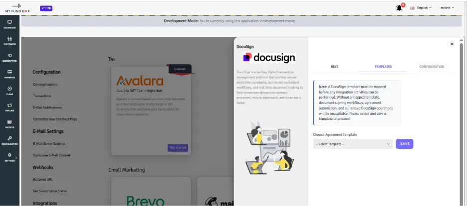This screenshot has height=206, width=467.
Task: Go to Subscription in the sidebar
Action: coord(9,57)
